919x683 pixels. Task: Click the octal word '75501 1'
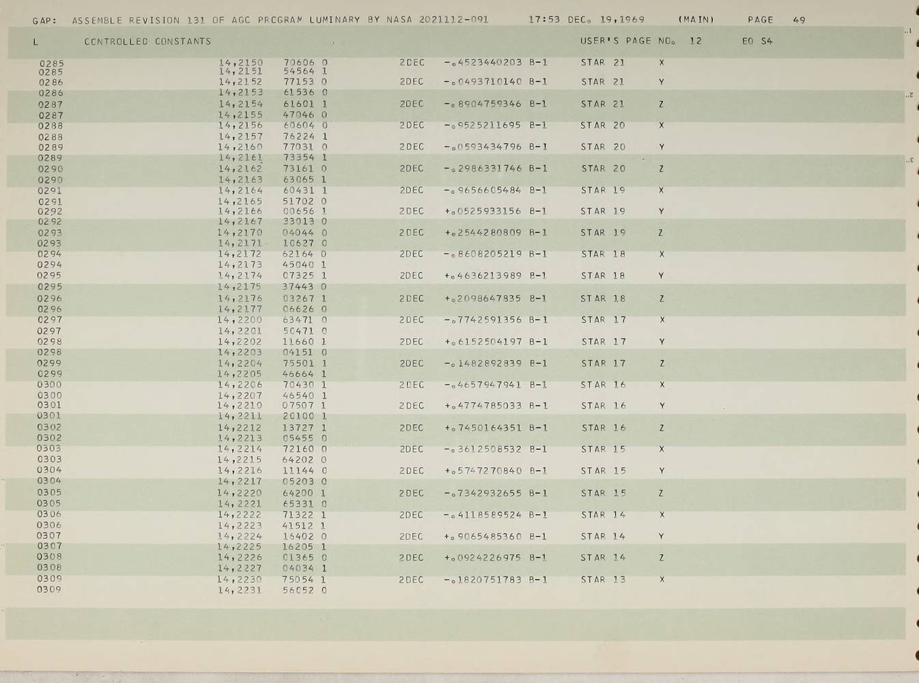305,363
